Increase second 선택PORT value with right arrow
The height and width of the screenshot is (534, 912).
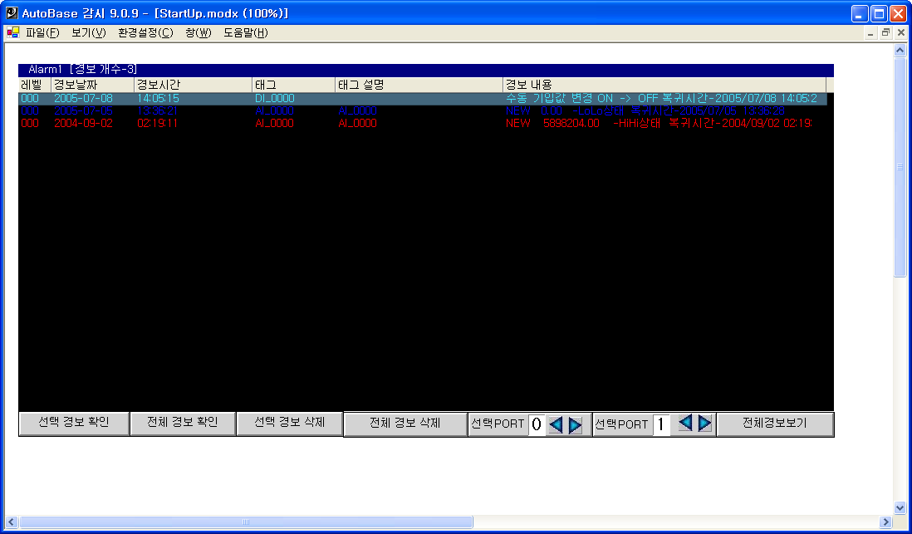pyautogui.click(x=705, y=423)
